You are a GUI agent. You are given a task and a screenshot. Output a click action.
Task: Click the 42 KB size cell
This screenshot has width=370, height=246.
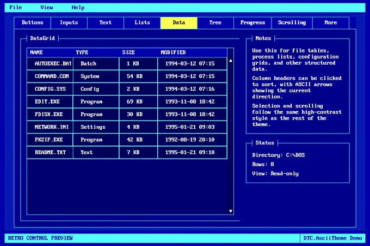coord(138,140)
